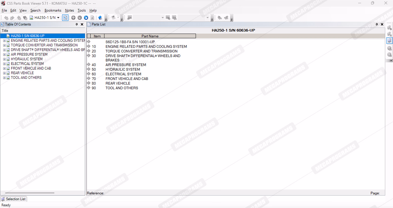Switch to the Selection List tab
Screen dimensions: 393x208
[14, 199]
